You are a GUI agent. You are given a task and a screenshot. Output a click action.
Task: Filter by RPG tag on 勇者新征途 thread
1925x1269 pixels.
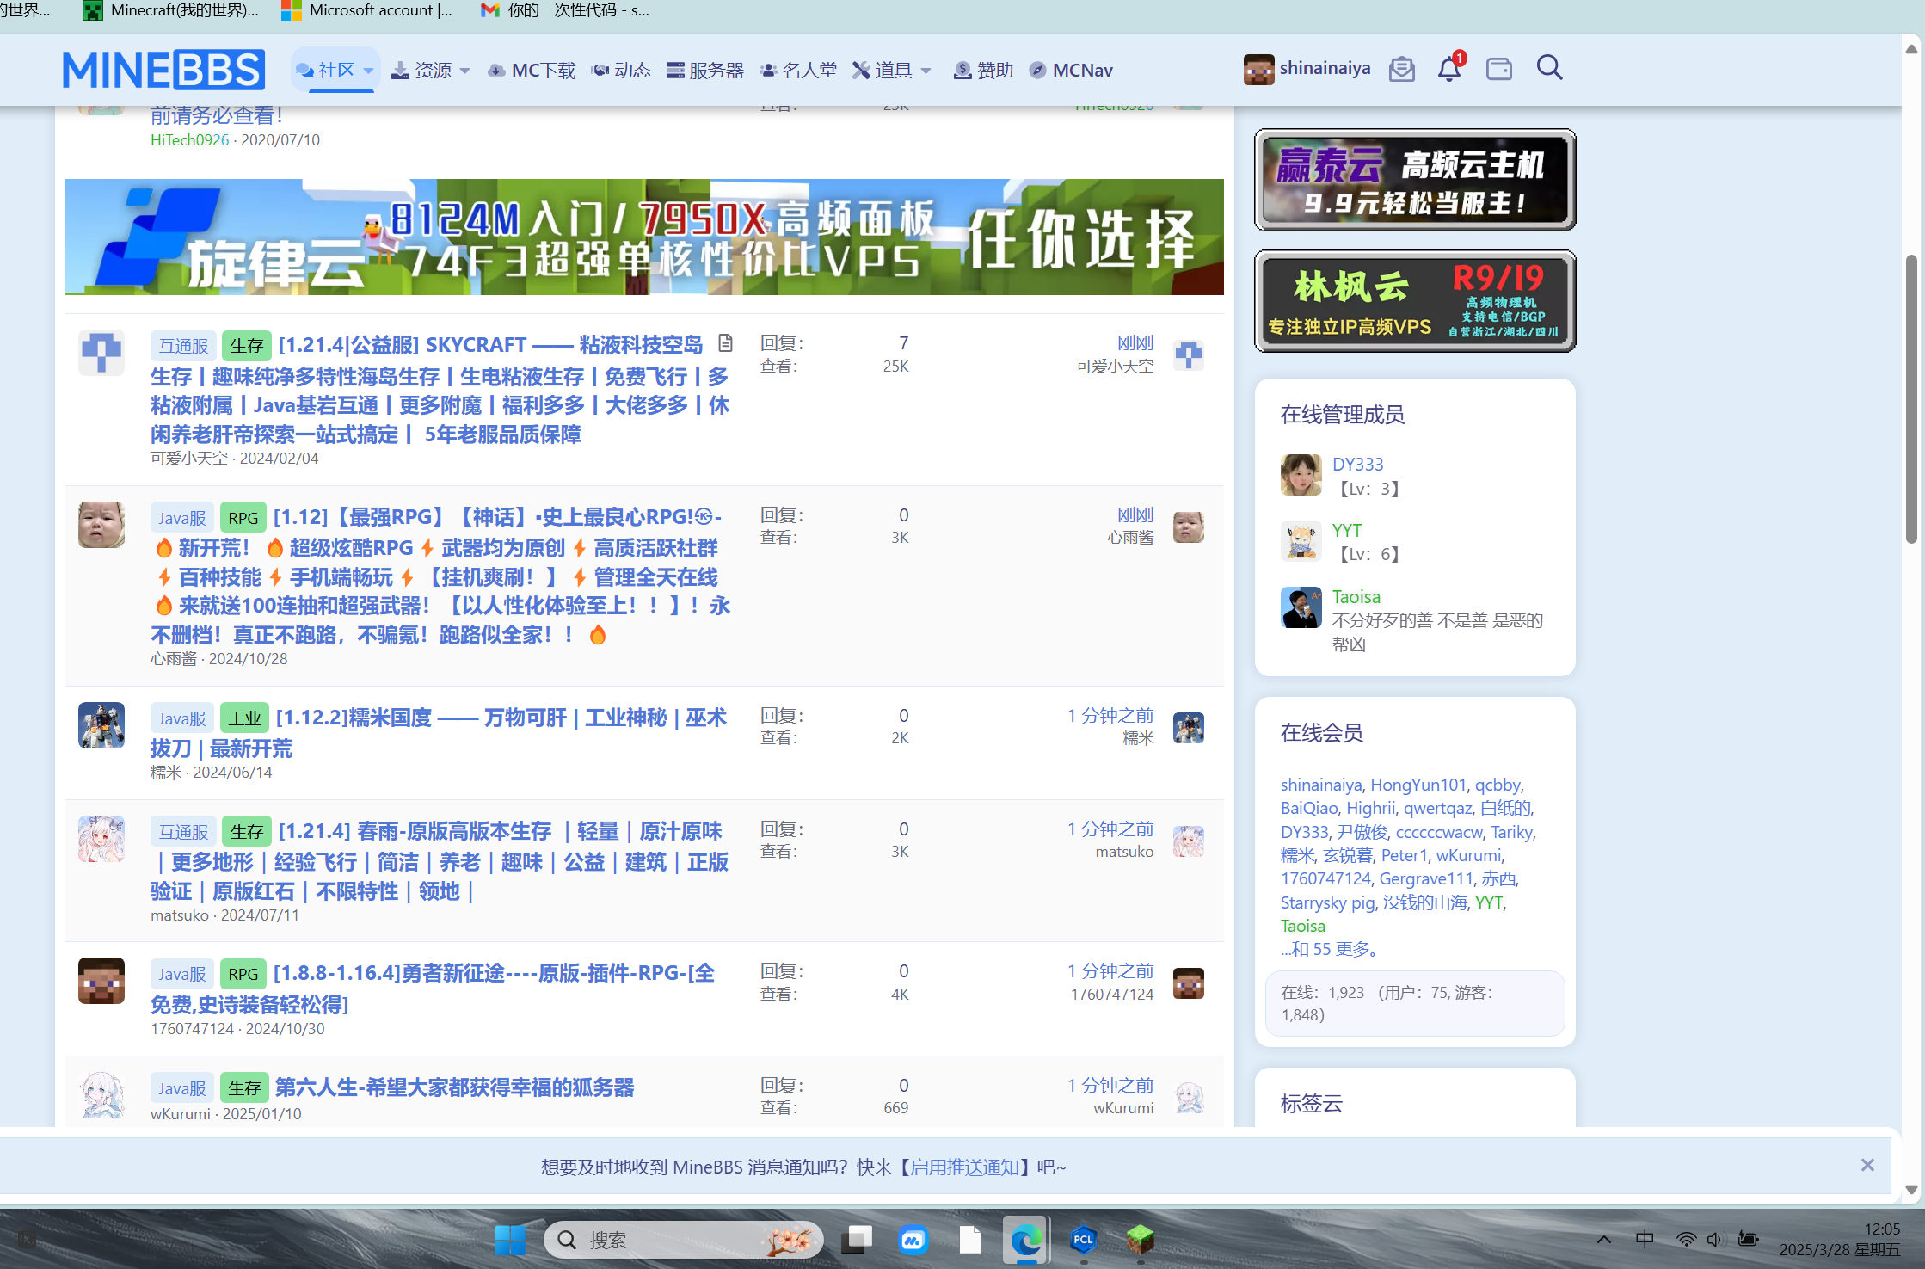tap(243, 974)
